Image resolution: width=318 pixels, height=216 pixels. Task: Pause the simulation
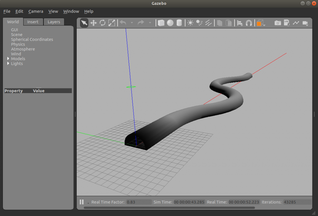82,202
